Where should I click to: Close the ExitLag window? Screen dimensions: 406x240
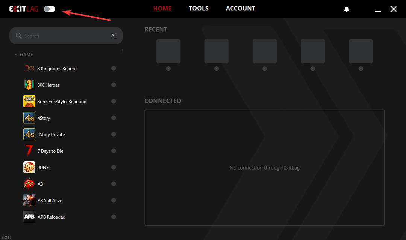(394, 9)
